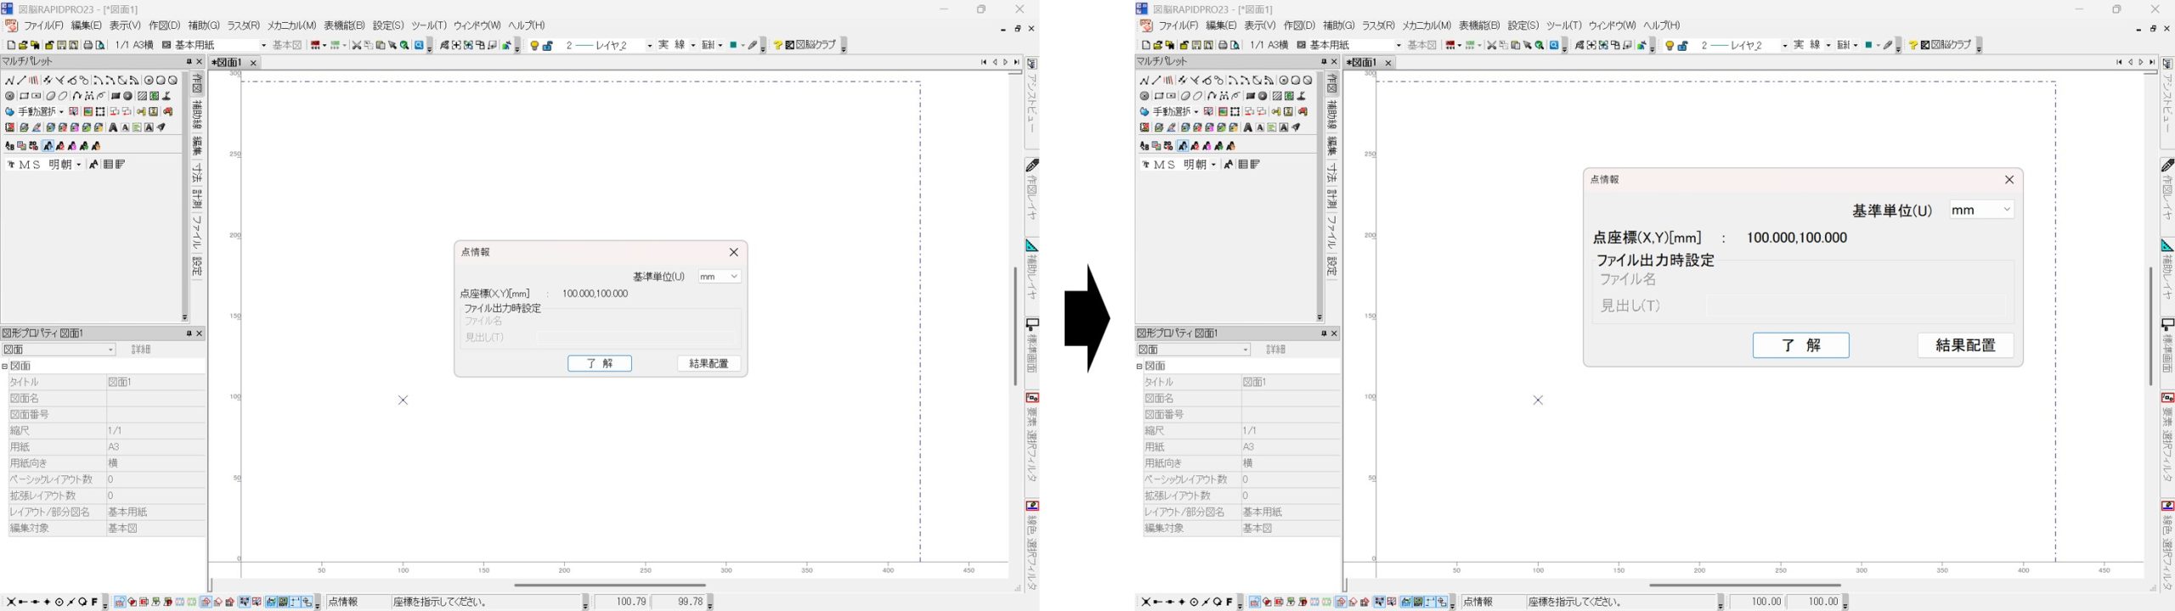Click light bulb layer icon in right window toolbar
2175x611 pixels.
click(1669, 46)
